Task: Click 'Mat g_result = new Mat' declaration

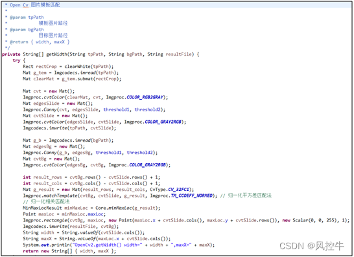Action: coord(108,190)
